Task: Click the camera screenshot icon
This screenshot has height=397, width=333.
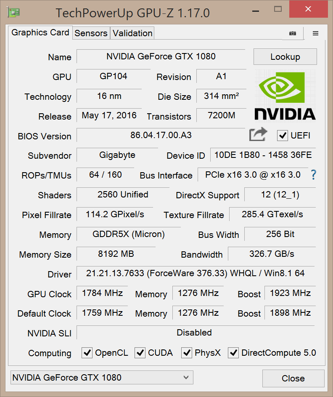Action: tap(293, 33)
